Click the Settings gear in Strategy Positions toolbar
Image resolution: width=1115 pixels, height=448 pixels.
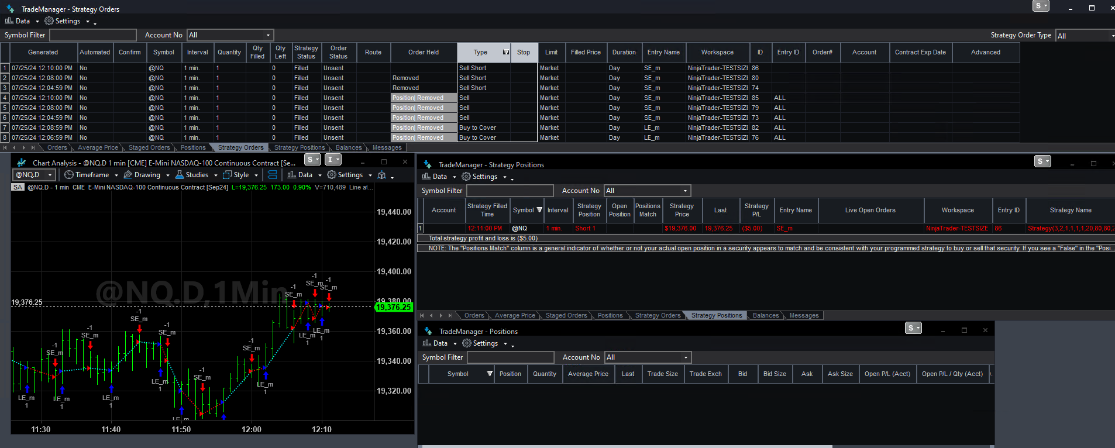pos(466,177)
